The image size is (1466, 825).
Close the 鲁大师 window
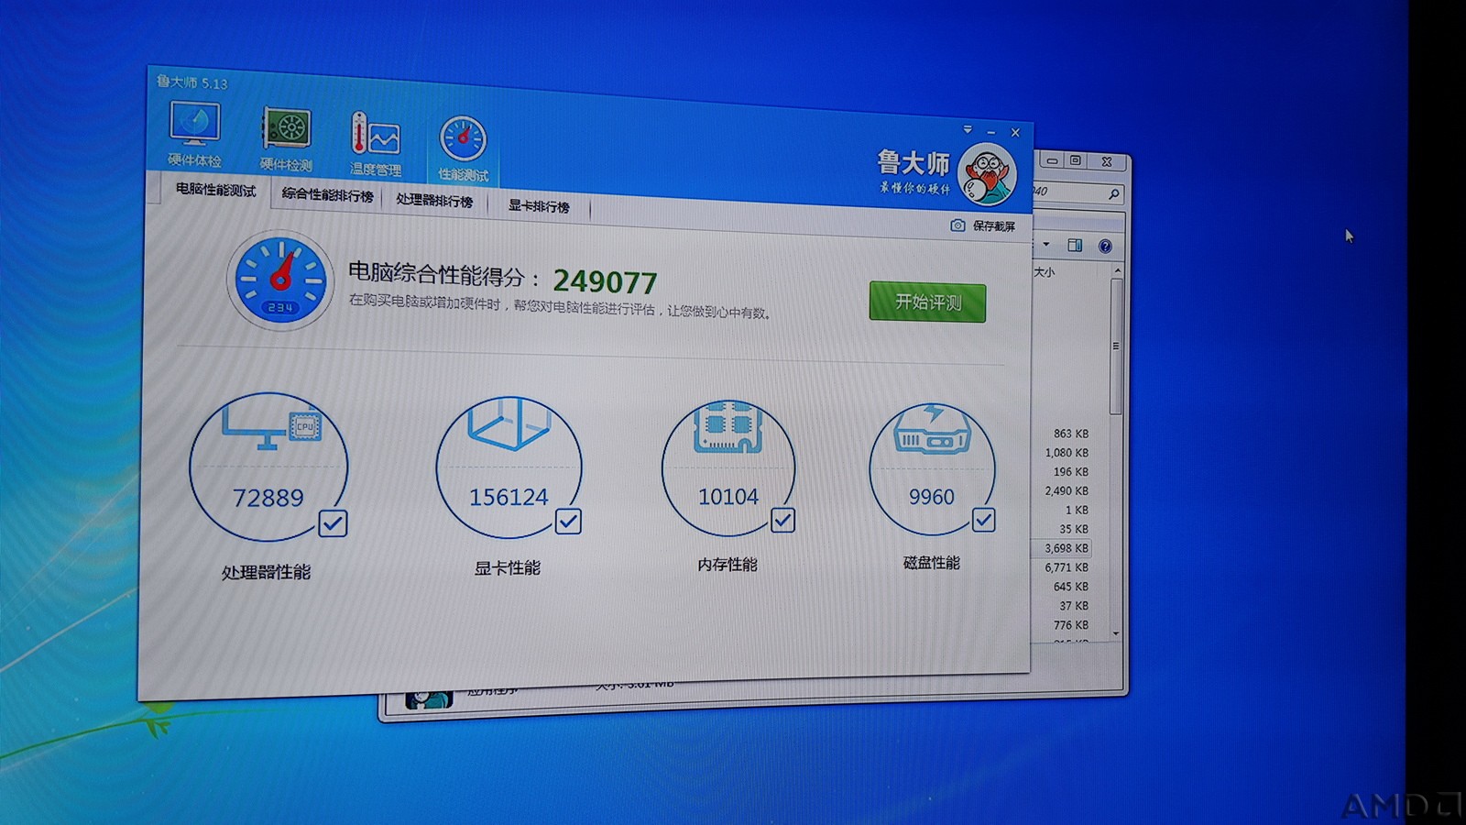[x=1015, y=133]
